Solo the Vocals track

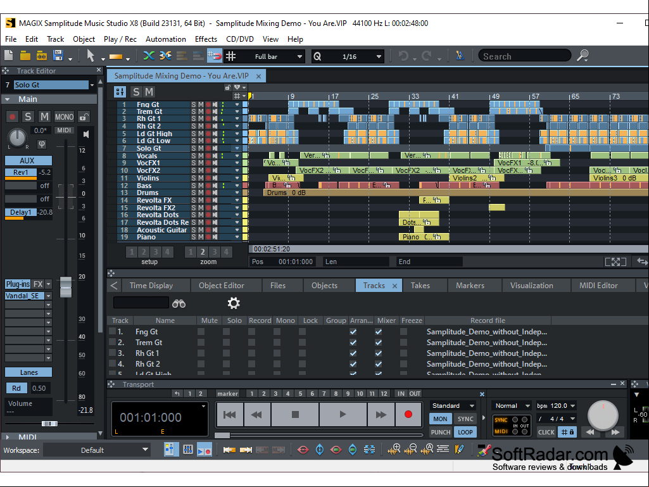[x=193, y=156]
